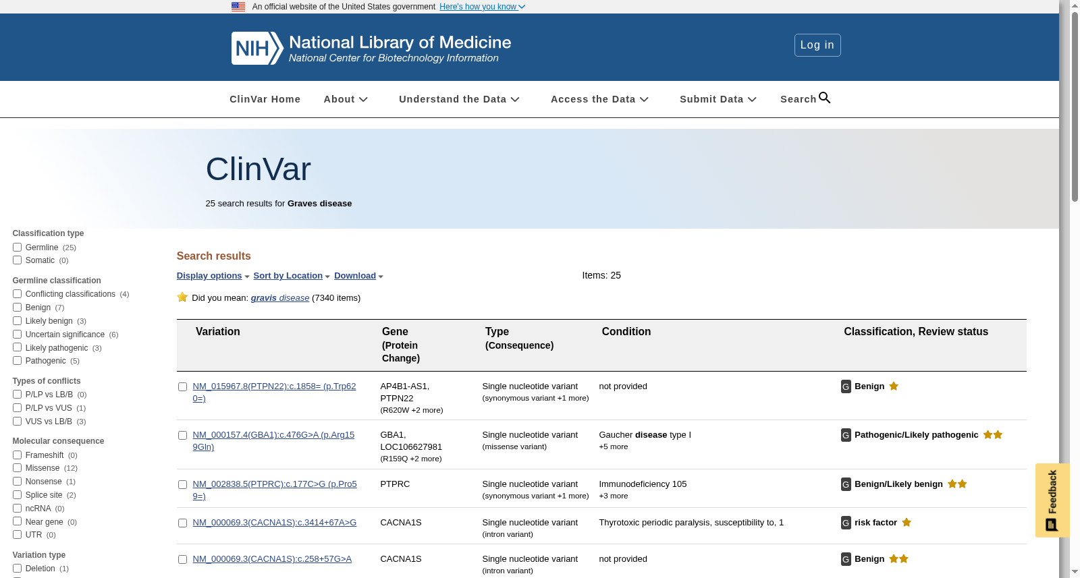Click the Log in button
1080x578 pixels.
pos(817,45)
